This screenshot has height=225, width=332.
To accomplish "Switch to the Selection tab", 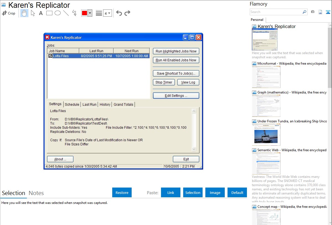I will pos(14,193).
